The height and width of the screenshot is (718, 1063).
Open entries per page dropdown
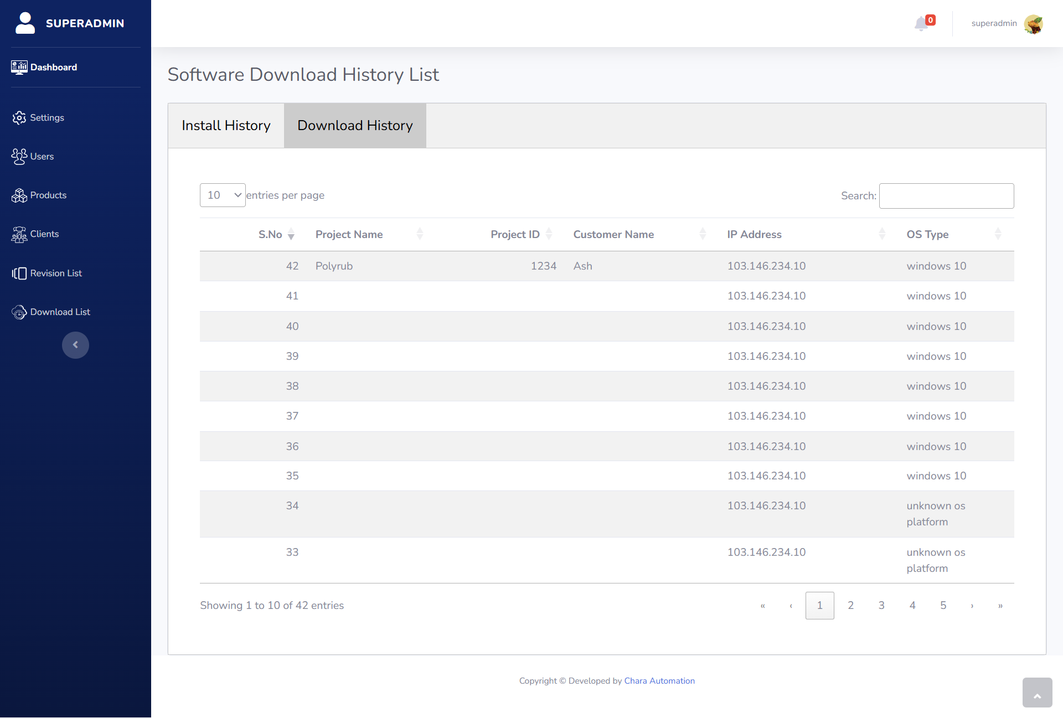pyautogui.click(x=223, y=195)
